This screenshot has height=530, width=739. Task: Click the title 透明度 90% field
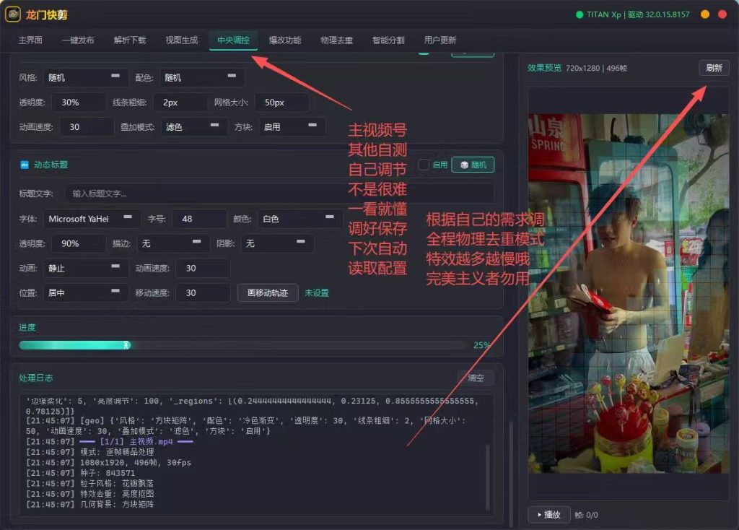pyautogui.click(x=79, y=243)
